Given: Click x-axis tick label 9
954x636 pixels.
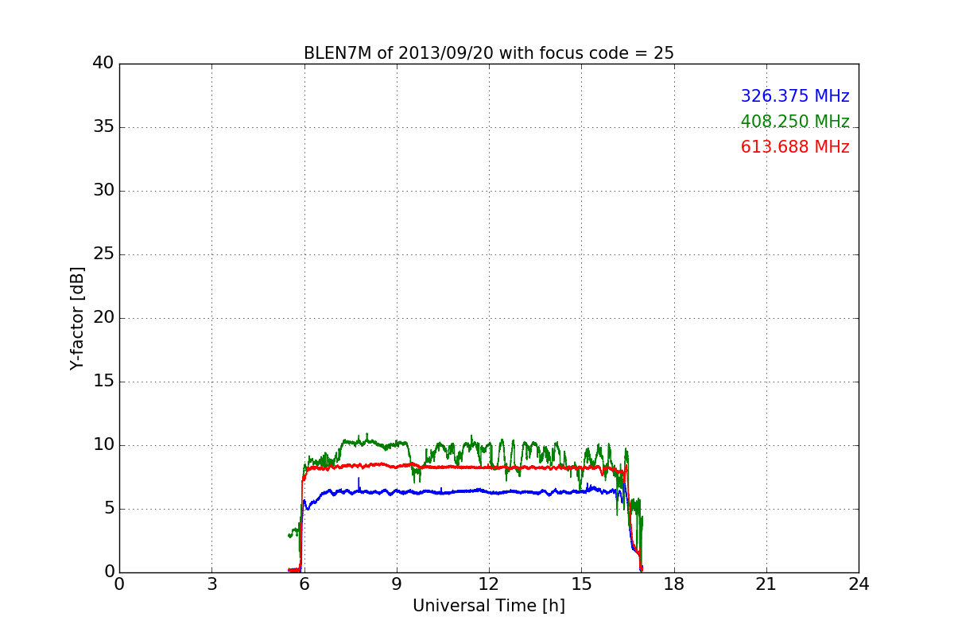Looking at the screenshot, I should (397, 584).
